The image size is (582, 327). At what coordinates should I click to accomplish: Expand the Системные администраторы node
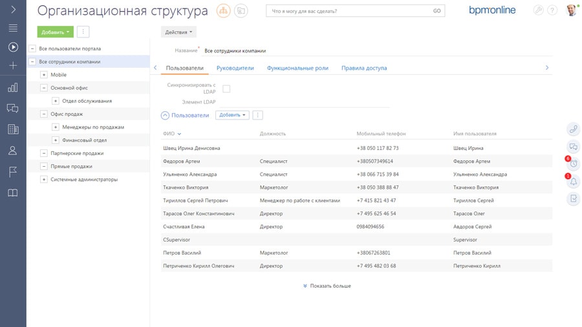click(44, 180)
